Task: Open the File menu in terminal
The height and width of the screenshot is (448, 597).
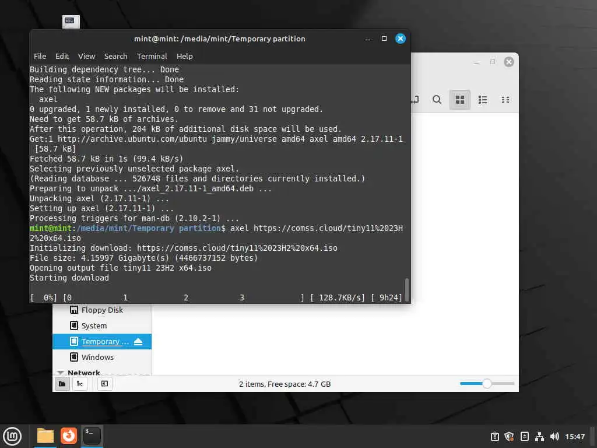Action: point(40,57)
